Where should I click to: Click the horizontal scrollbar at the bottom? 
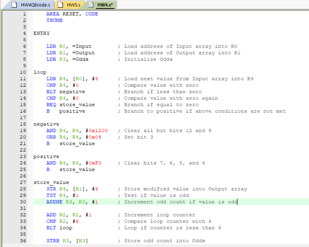pos(154,245)
